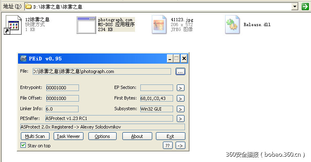The image size is (311, 162).
Task: Open EP Section details arrow button
Action: tap(180, 88)
